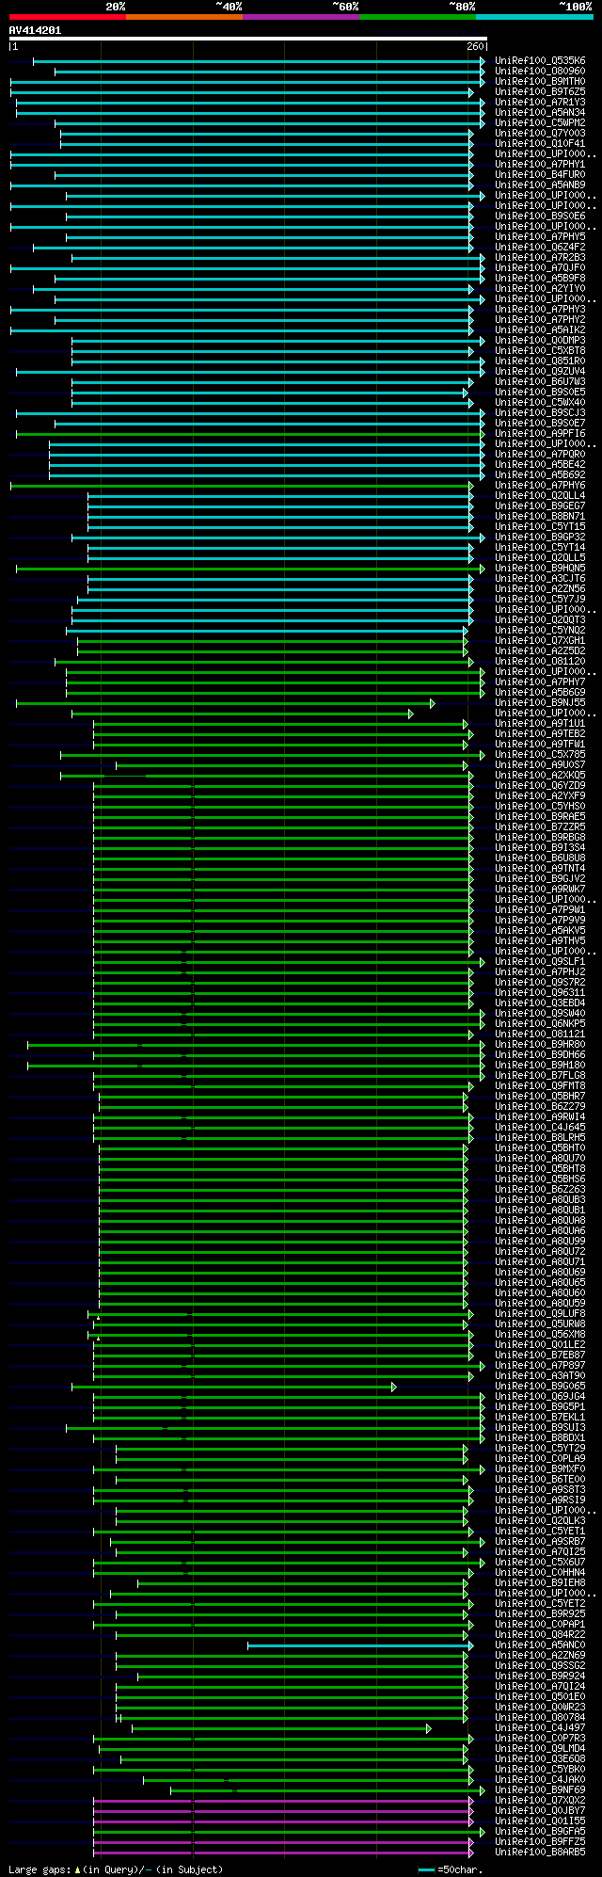The width and height of the screenshot is (602, 1877).
Task: Select hit UniRef100_Q6NKP5
Action: click(540, 1024)
